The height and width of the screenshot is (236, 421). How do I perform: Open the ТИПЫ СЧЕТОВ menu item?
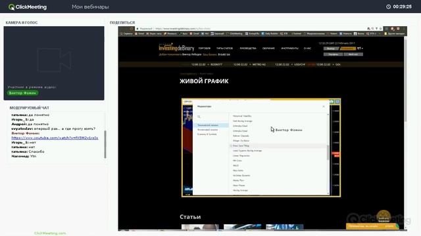pos(224,49)
